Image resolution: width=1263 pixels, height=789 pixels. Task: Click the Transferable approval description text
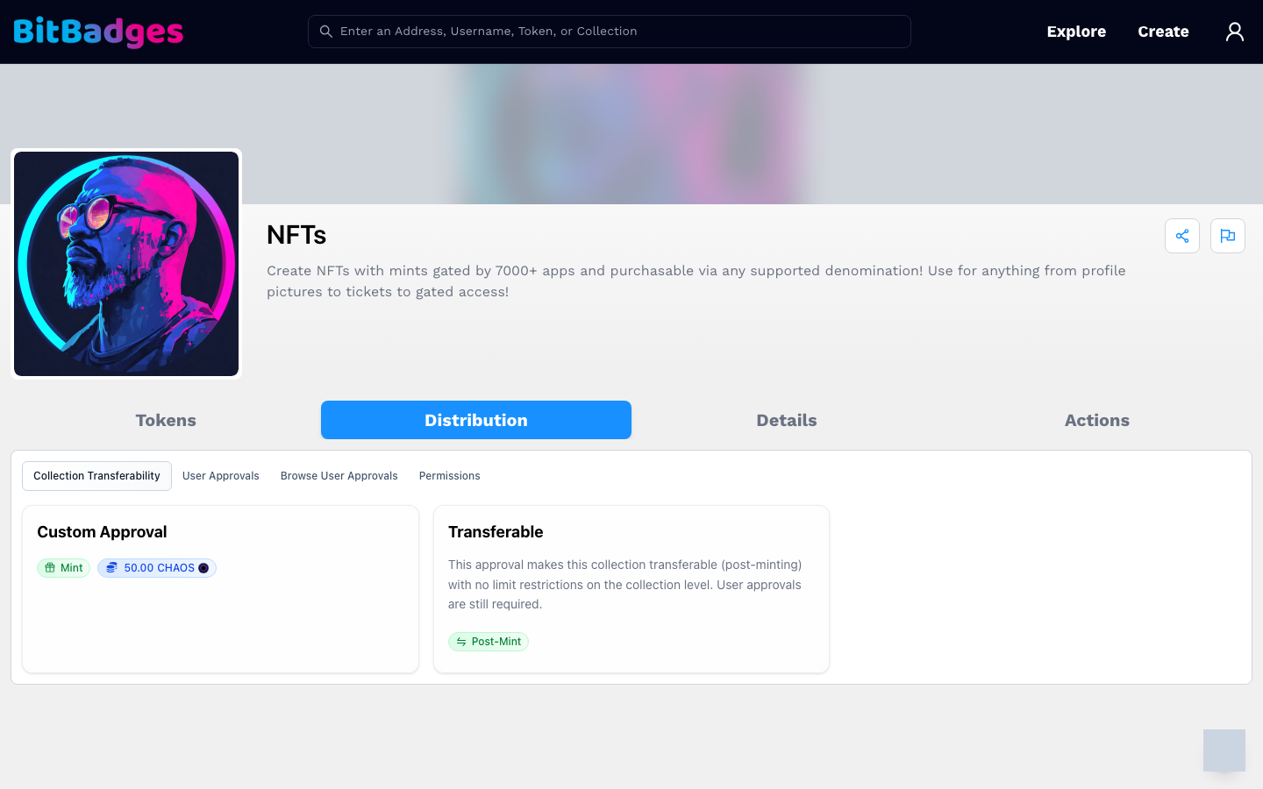[625, 585]
